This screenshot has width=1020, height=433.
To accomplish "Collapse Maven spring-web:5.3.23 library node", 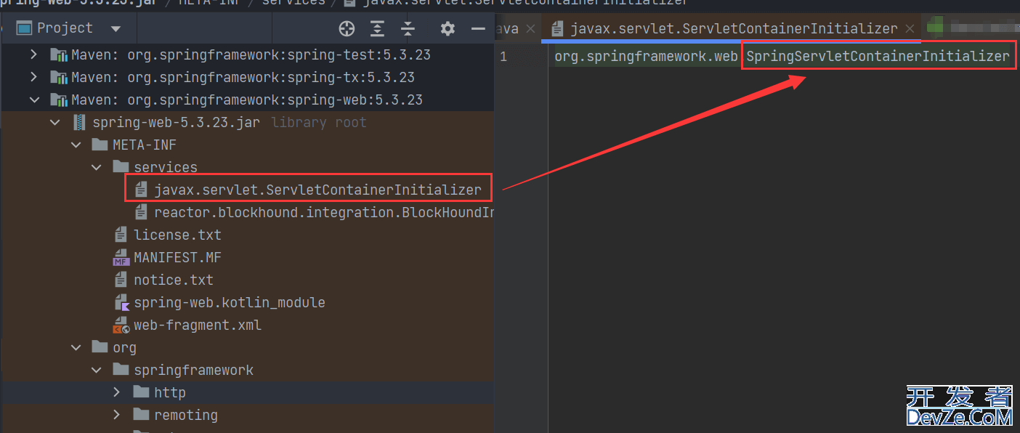I will click(33, 100).
